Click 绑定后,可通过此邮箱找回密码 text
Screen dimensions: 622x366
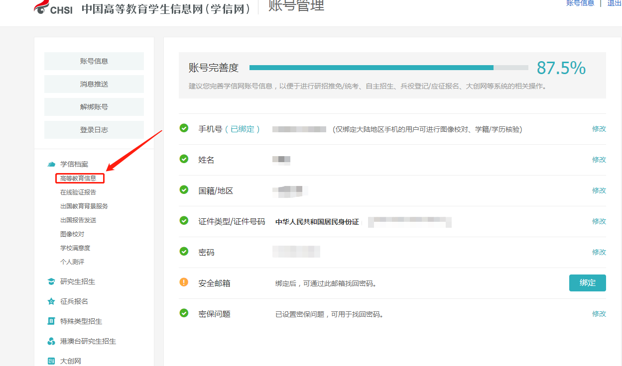point(326,283)
